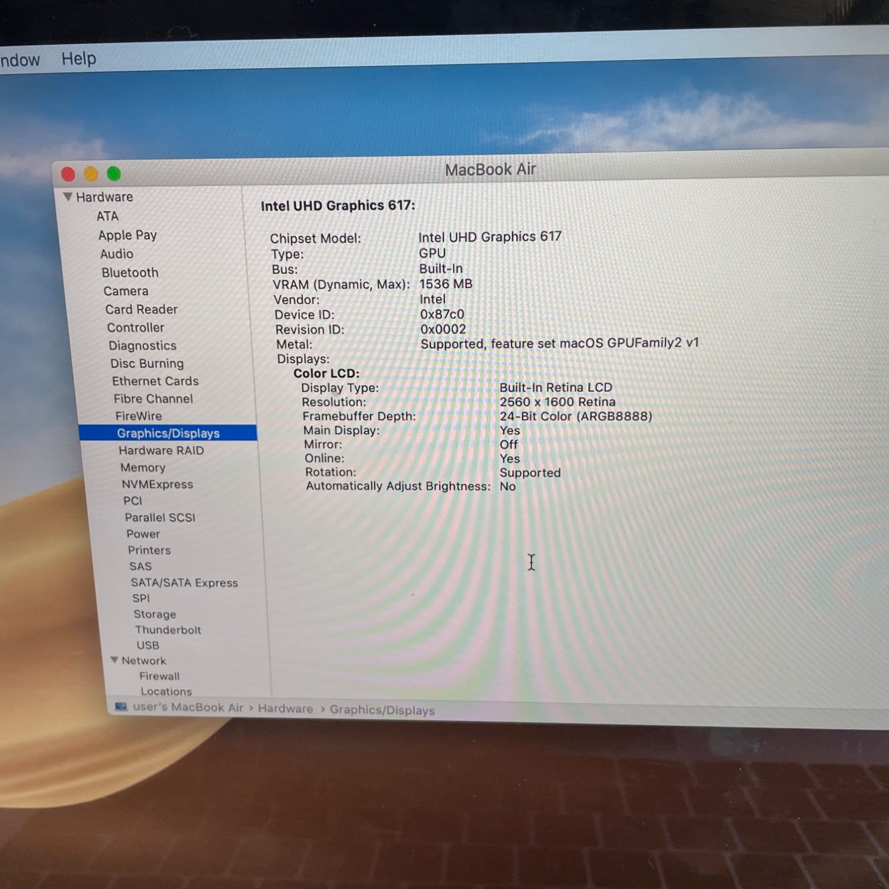Click Hardware in the bottom path bar
Viewport: 889px width, 889px height.
pos(285,709)
